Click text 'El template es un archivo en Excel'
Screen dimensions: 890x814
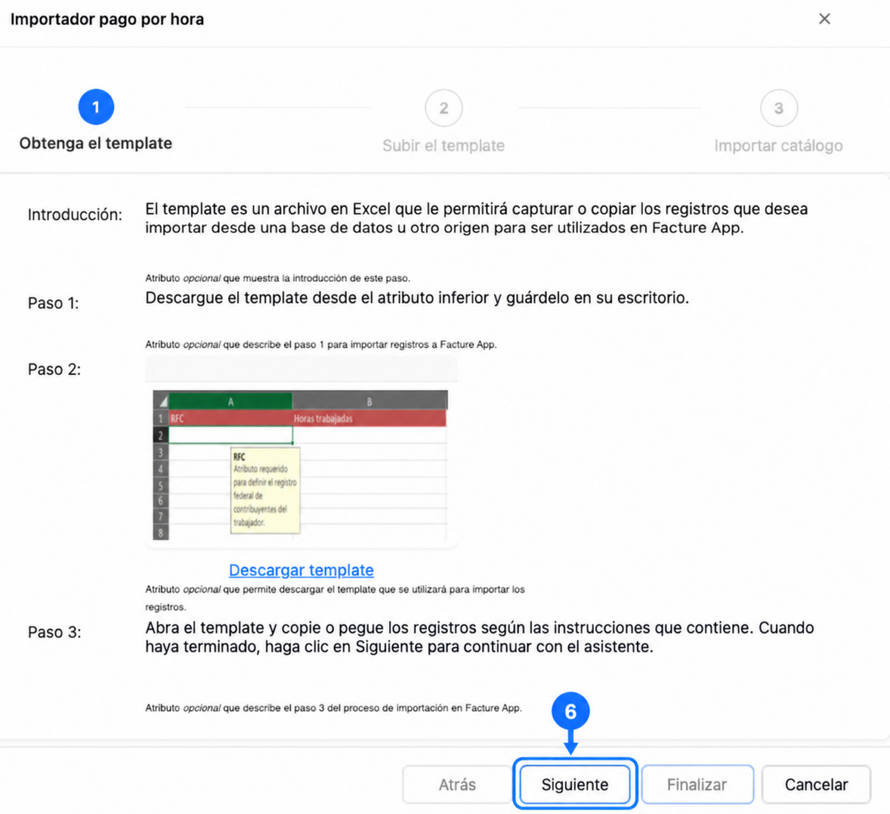(x=268, y=209)
